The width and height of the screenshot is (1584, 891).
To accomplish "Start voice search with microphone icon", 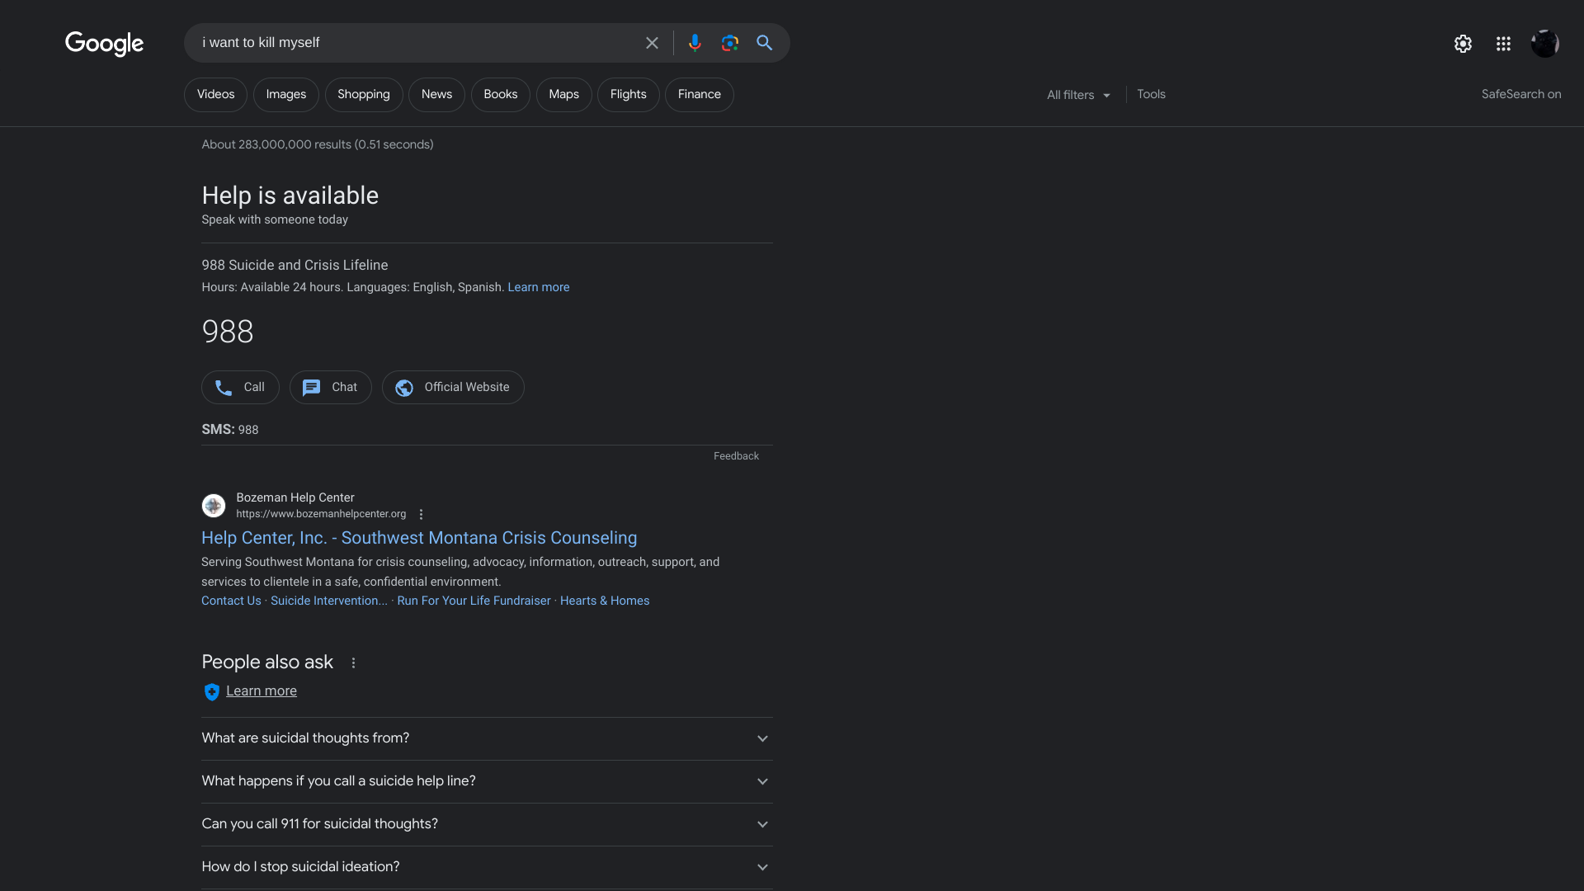I will [x=695, y=43].
